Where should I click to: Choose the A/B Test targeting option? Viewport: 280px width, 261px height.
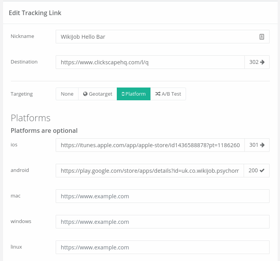[x=168, y=94]
